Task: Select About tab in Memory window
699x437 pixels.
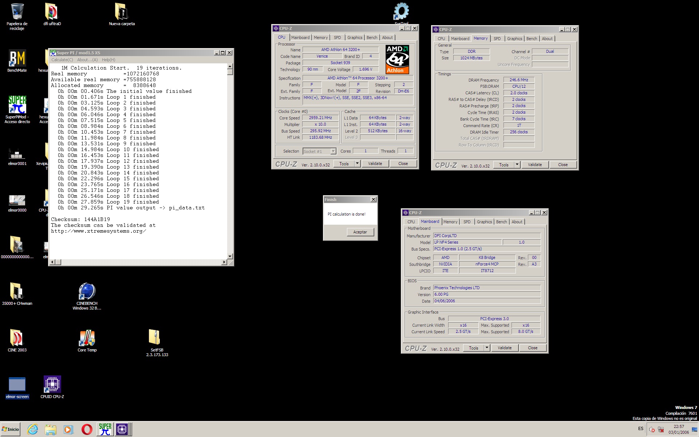Action: [547, 39]
